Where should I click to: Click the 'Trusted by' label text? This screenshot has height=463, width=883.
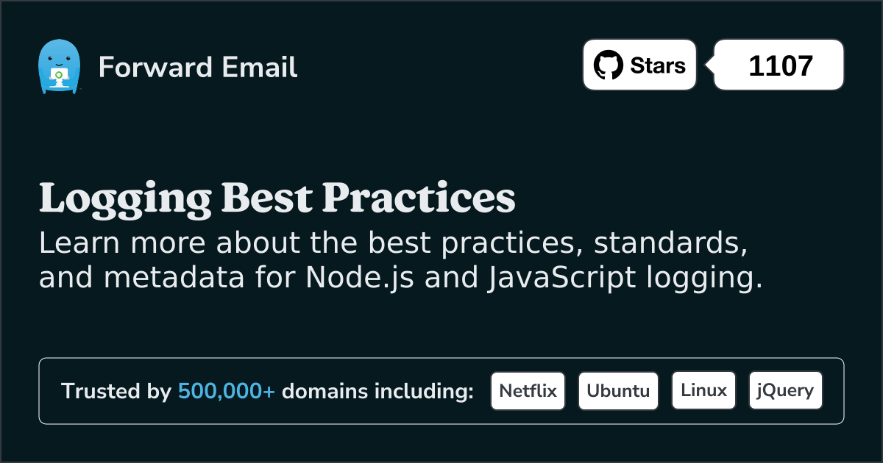(x=116, y=392)
